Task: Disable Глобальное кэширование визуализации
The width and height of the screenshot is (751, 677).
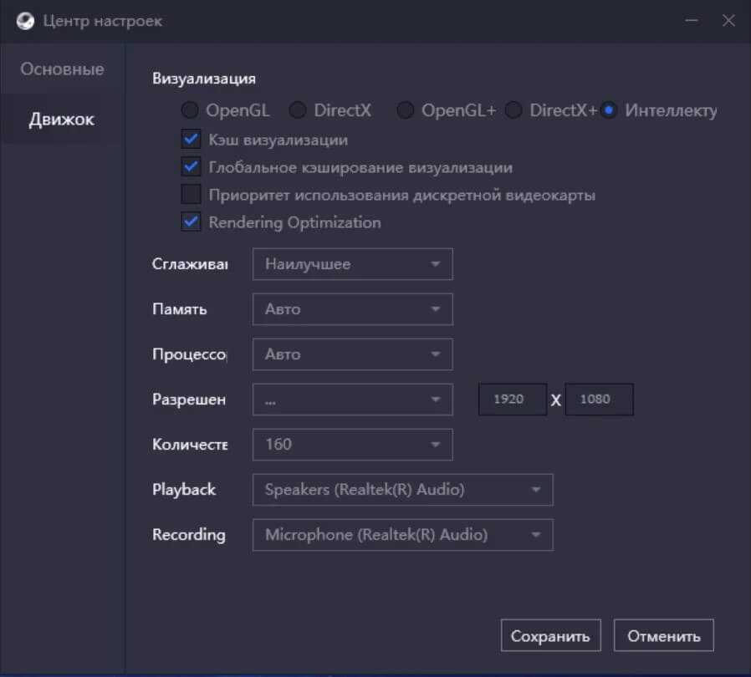Action: pos(192,167)
